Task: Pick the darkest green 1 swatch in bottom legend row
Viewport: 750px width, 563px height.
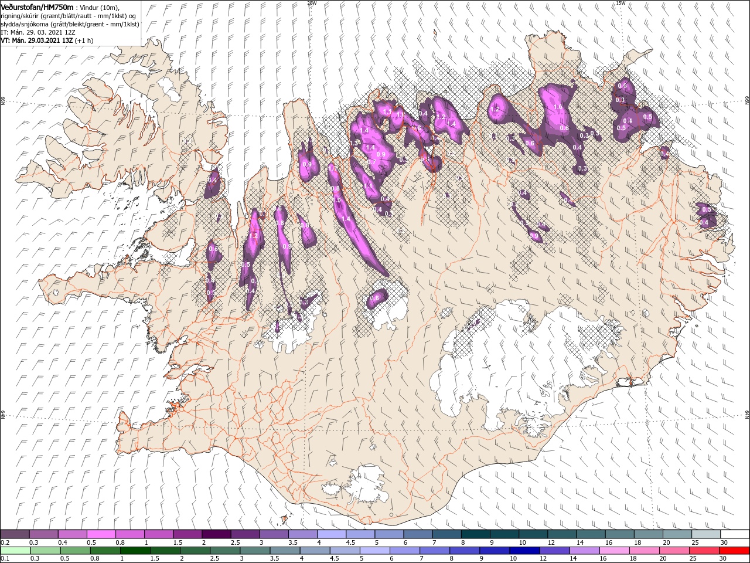Action: pyautogui.click(x=136, y=551)
